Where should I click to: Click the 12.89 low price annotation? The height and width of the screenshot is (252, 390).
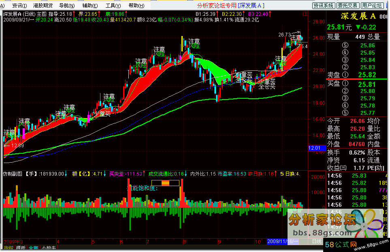pyautogui.click(x=17, y=146)
